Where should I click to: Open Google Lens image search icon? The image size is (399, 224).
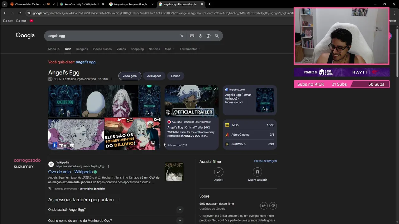point(209,36)
